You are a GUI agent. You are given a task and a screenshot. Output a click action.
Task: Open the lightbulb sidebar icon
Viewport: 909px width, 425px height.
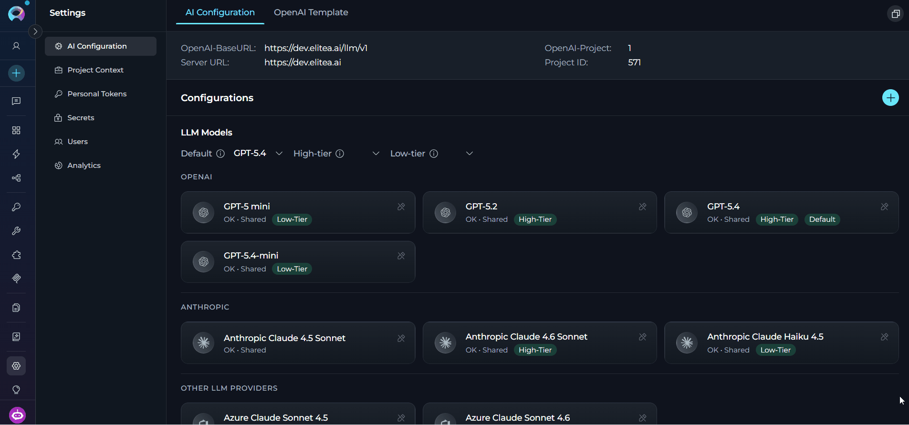point(16,390)
